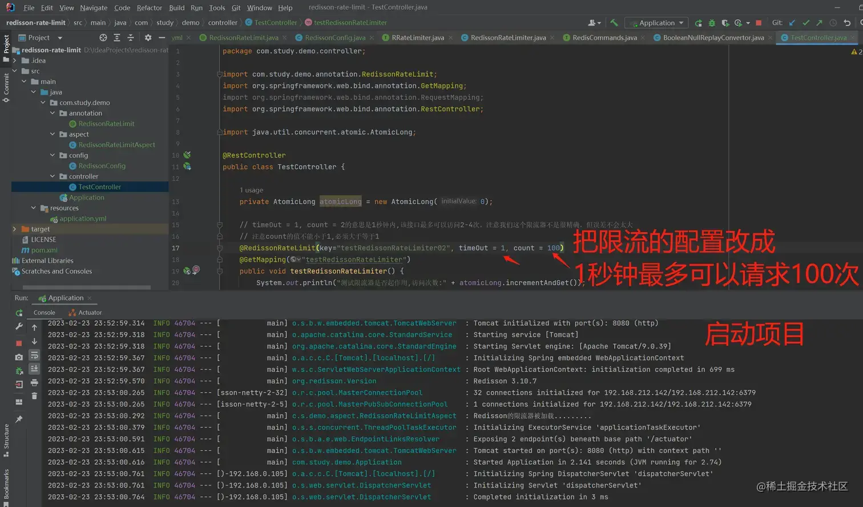
Task: Click the Exit icon in Run panel
Action: [19, 384]
